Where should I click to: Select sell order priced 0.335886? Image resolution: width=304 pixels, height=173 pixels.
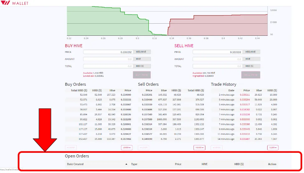pos(171,110)
